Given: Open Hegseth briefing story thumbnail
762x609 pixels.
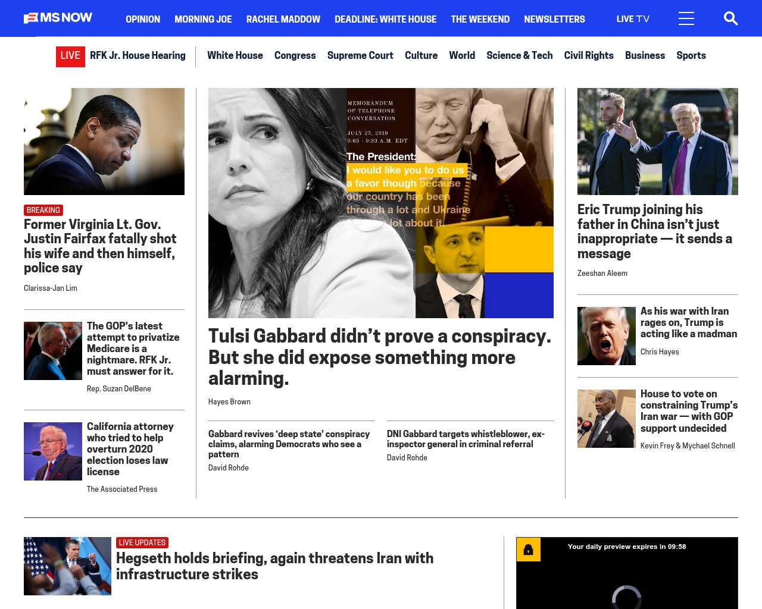Looking at the screenshot, I should (x=67, y=566).
